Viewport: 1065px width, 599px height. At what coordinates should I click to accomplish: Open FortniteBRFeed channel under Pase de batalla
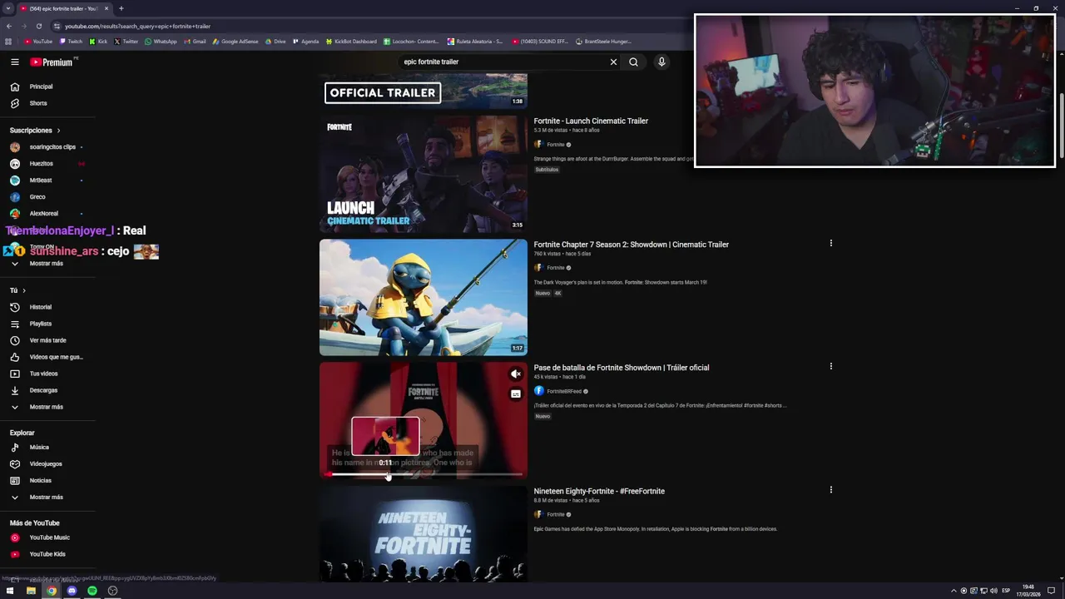coord(563,391)
